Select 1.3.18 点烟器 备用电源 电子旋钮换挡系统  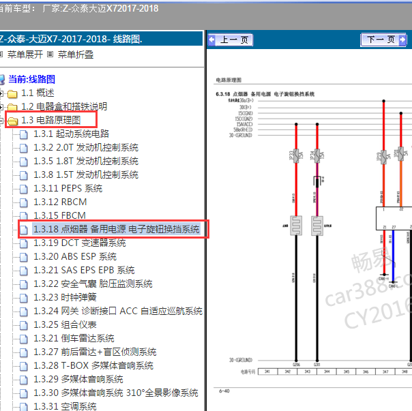click(x=117, y=229)
